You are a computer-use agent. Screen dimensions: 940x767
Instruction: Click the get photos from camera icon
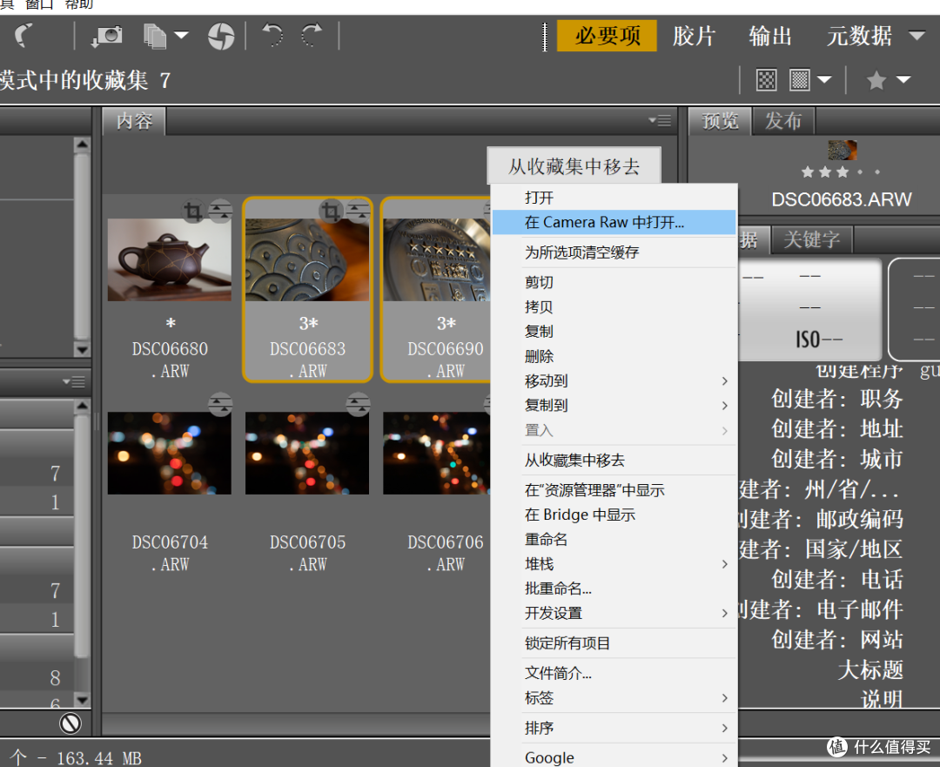click(107, 36)
